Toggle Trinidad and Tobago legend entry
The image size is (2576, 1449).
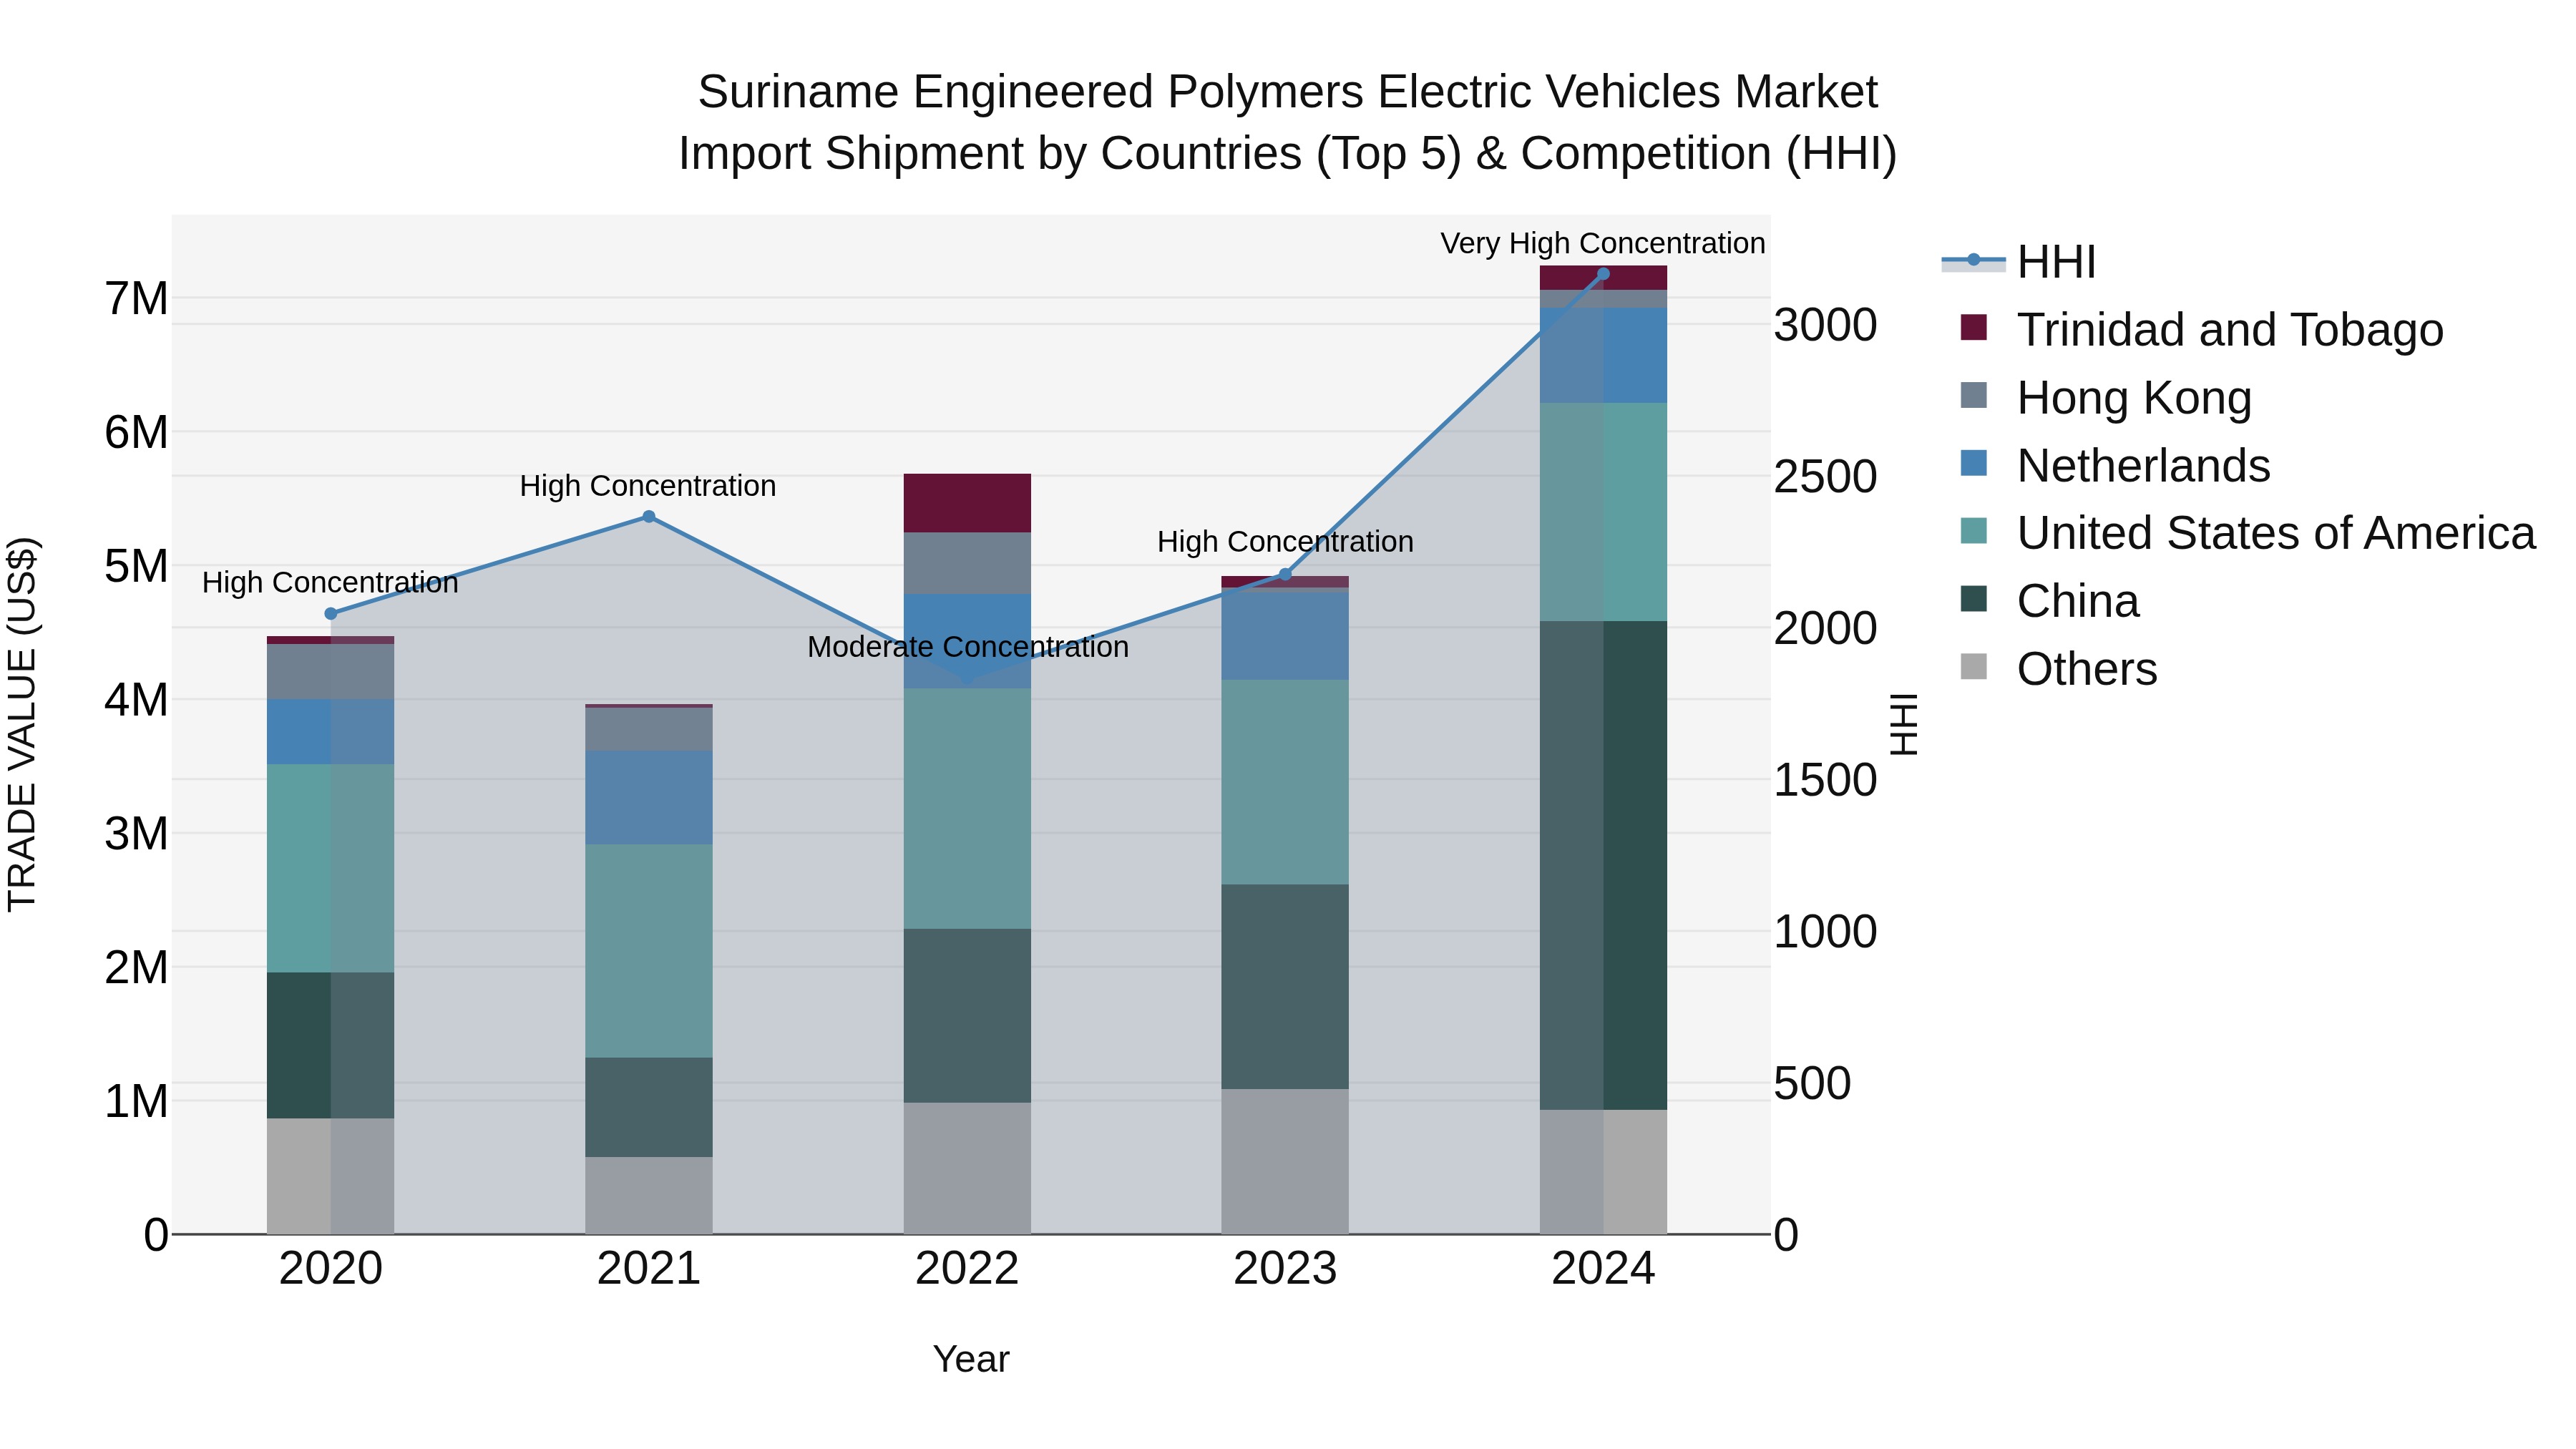pos(2202,329)
